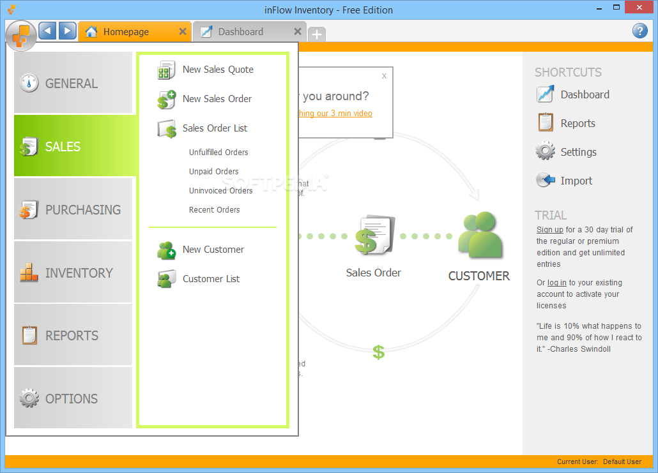
Task: Select the SALES menu section
Action: [75, 146]
